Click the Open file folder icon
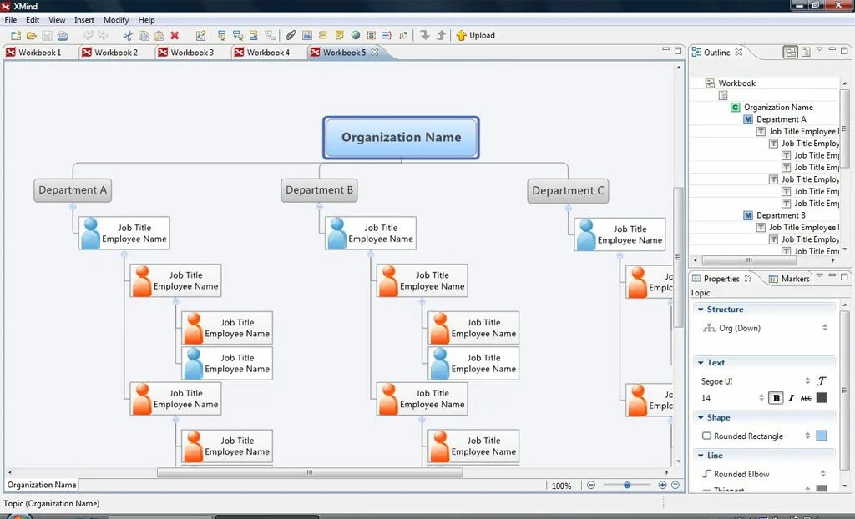This screenshot has height=519, width=855. 32,35
